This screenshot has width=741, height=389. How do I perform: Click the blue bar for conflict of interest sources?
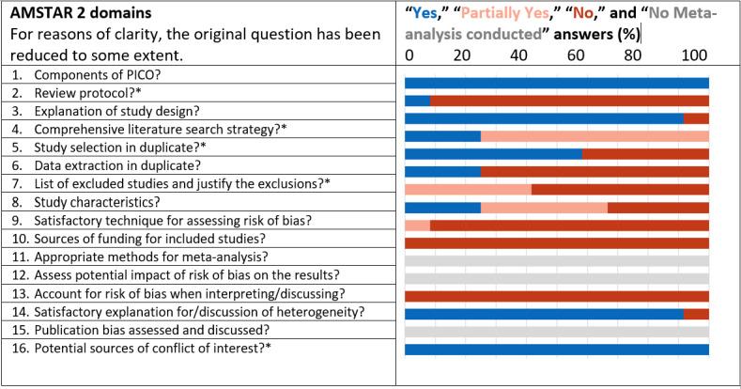[x=557, y=350]
